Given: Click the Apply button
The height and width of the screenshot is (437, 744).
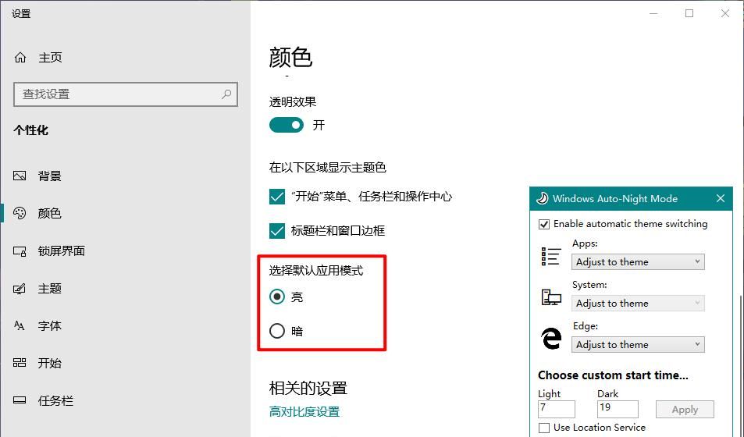Looking at the screenshot, I should pos(685,410).
